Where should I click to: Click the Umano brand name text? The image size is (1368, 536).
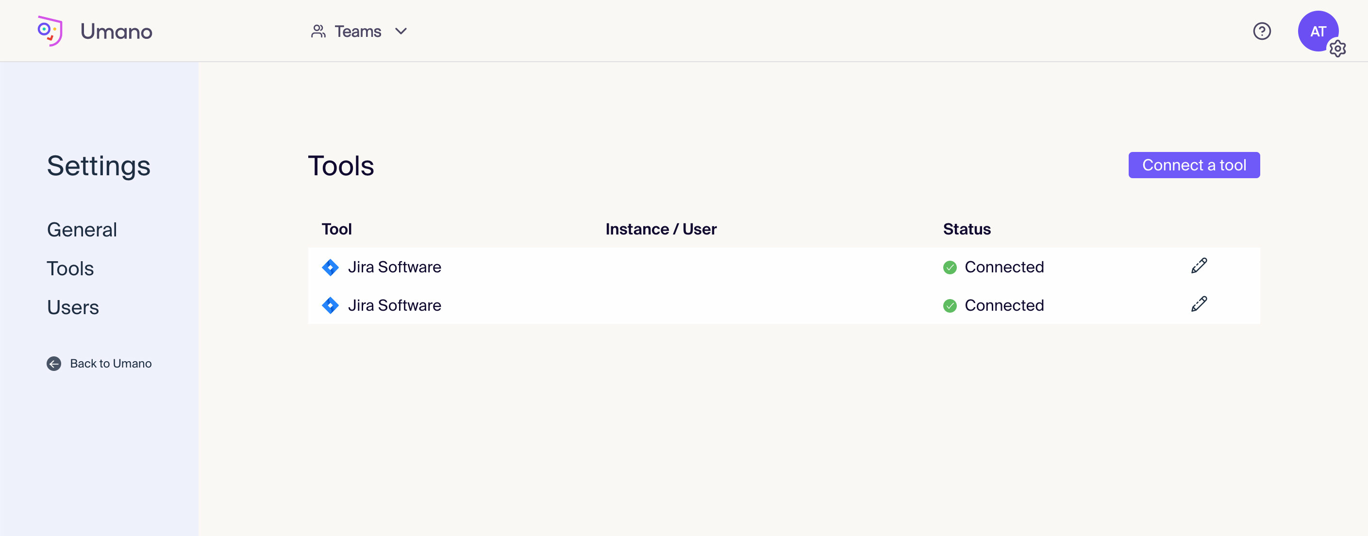(x=117, y=32)
